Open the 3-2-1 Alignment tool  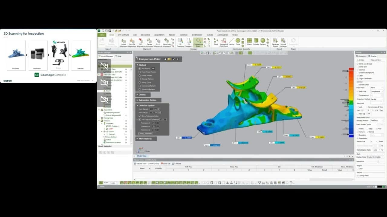coord(158,42)
